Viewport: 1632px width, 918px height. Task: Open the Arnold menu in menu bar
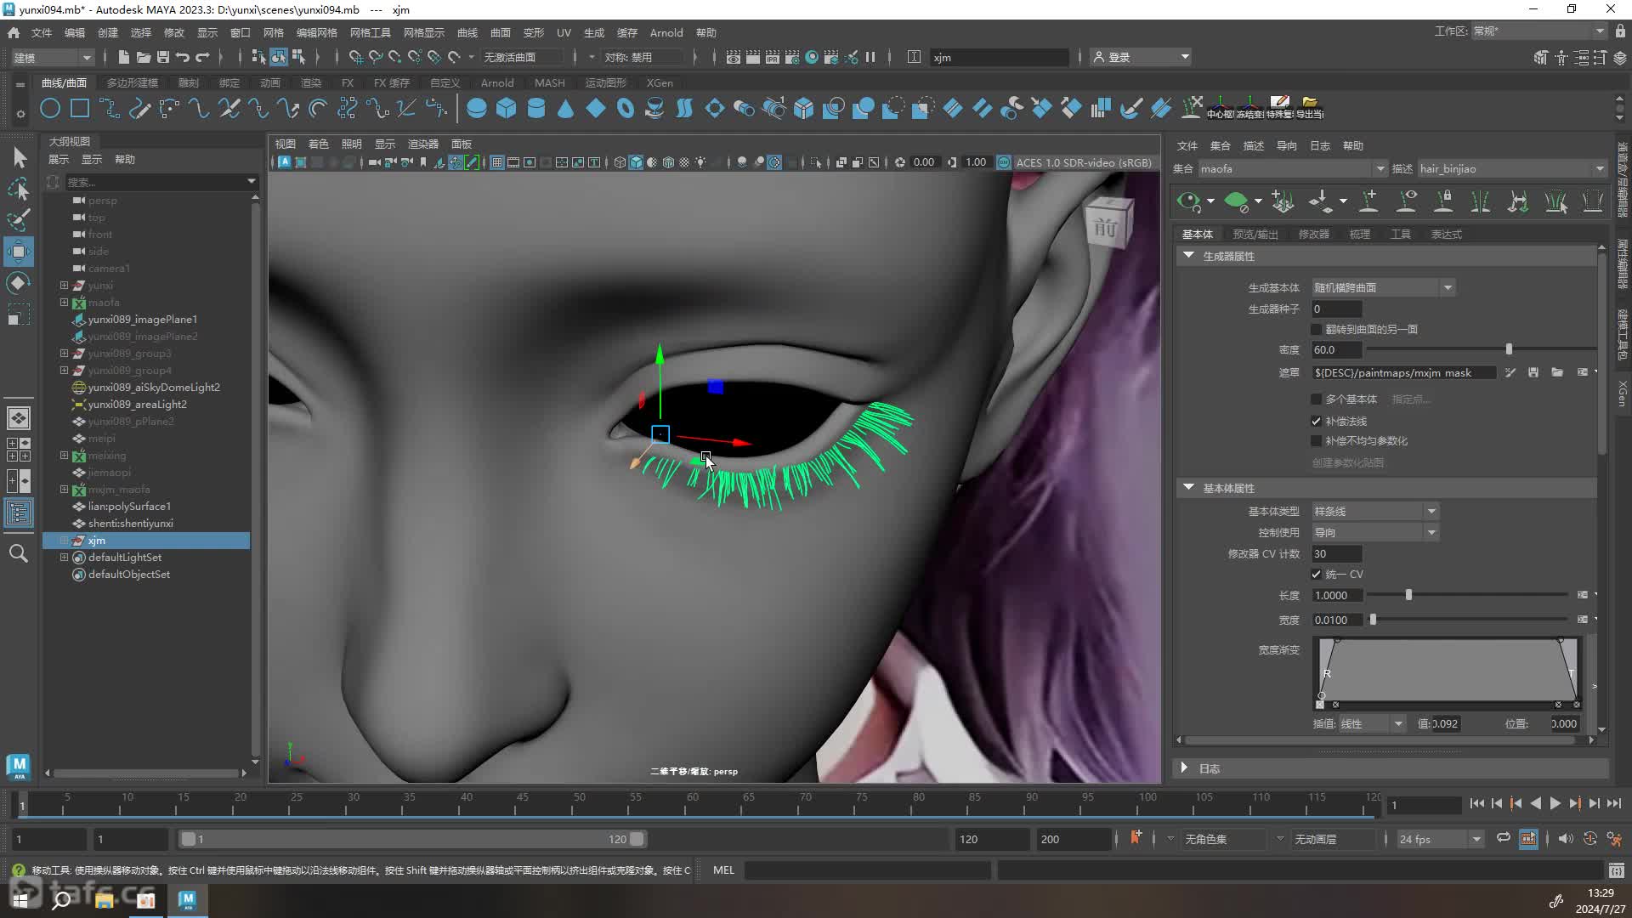pyautogui.click(x=666, y=32)
